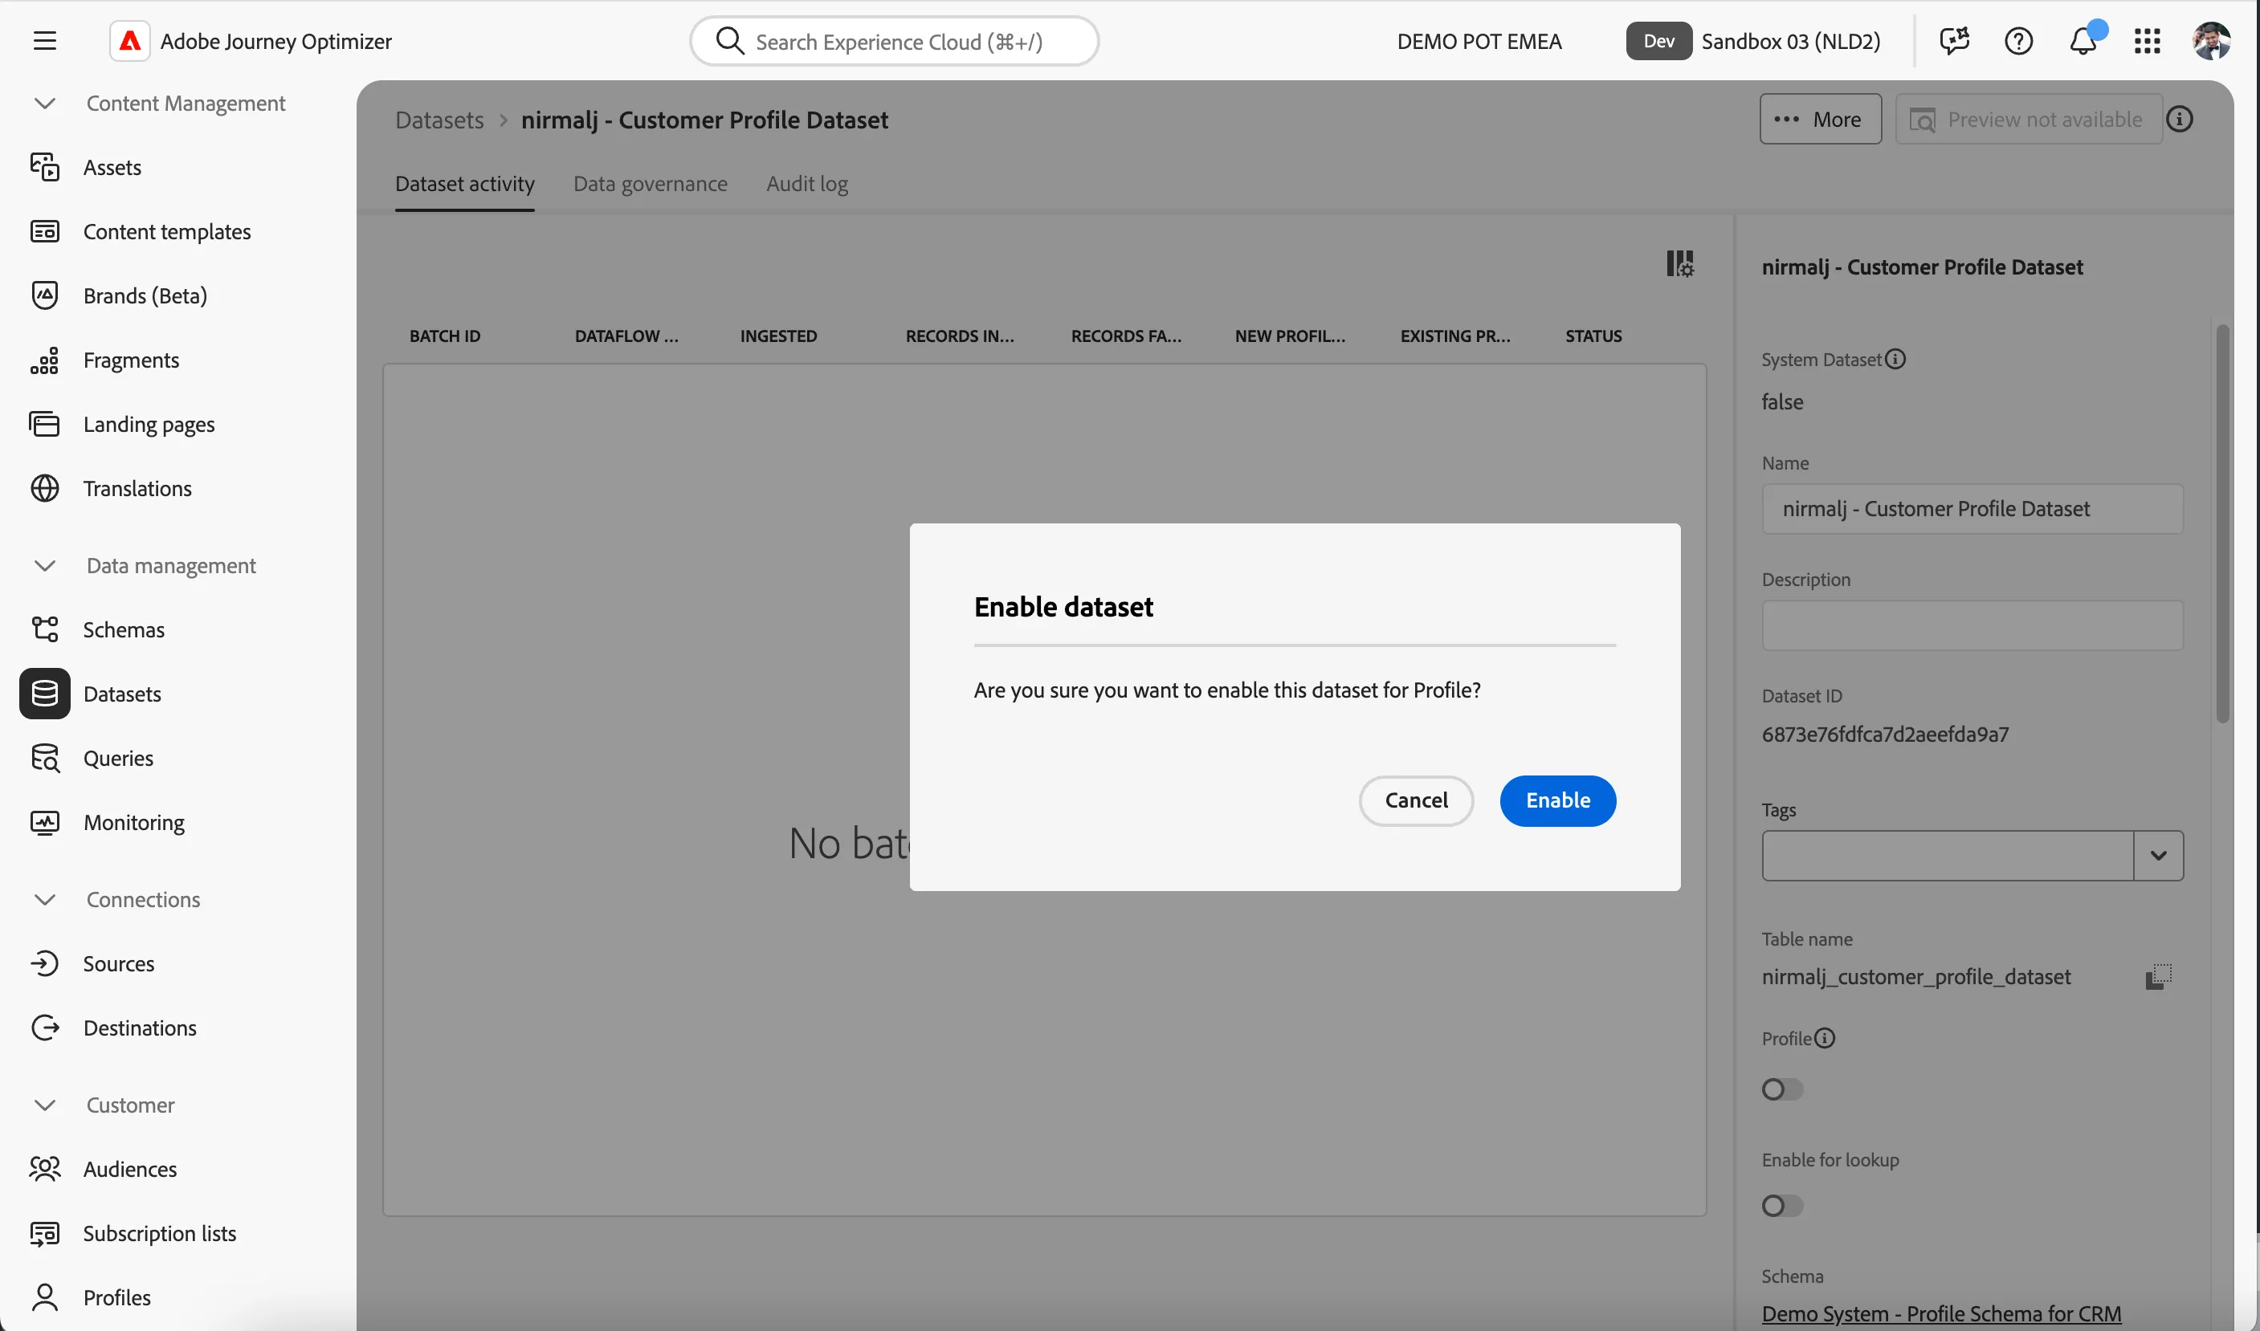Image resolution: width=2260 pixels, height=1331 pixels.
Task: Open Content templates in sidebar
Action: point(167,231)
